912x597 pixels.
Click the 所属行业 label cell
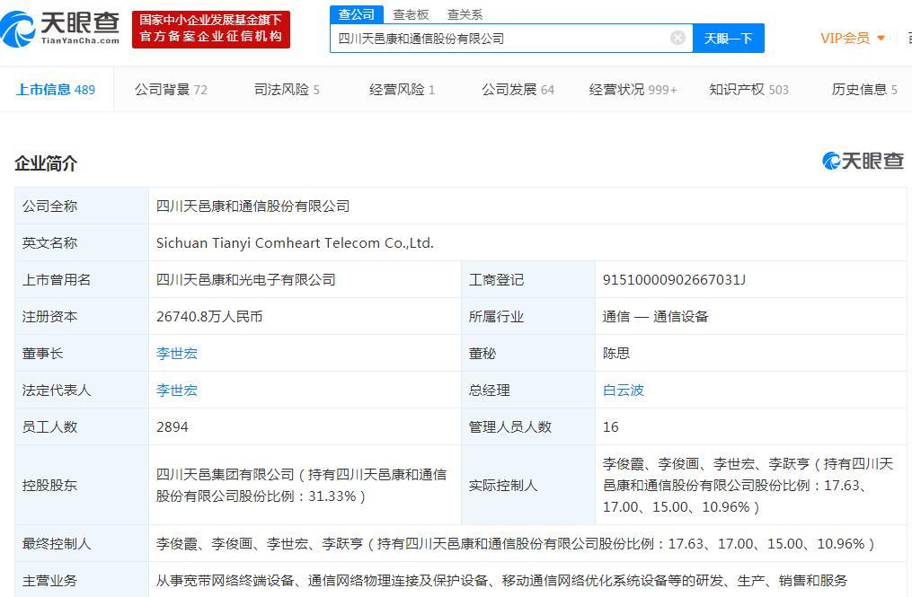pos(528,316)
